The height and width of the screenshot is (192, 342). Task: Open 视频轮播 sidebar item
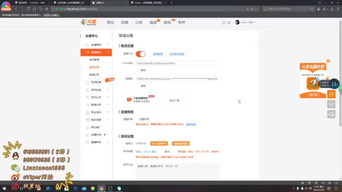pyautogui.click(x=96, y=82)
